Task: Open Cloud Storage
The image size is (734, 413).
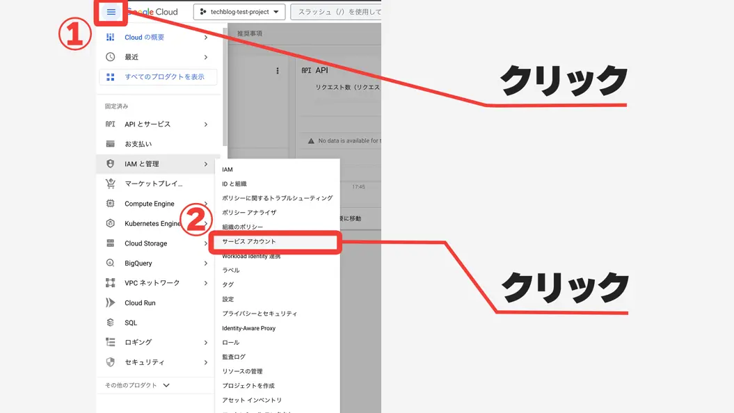Action: pyautogui.click(x=145, y=243)
